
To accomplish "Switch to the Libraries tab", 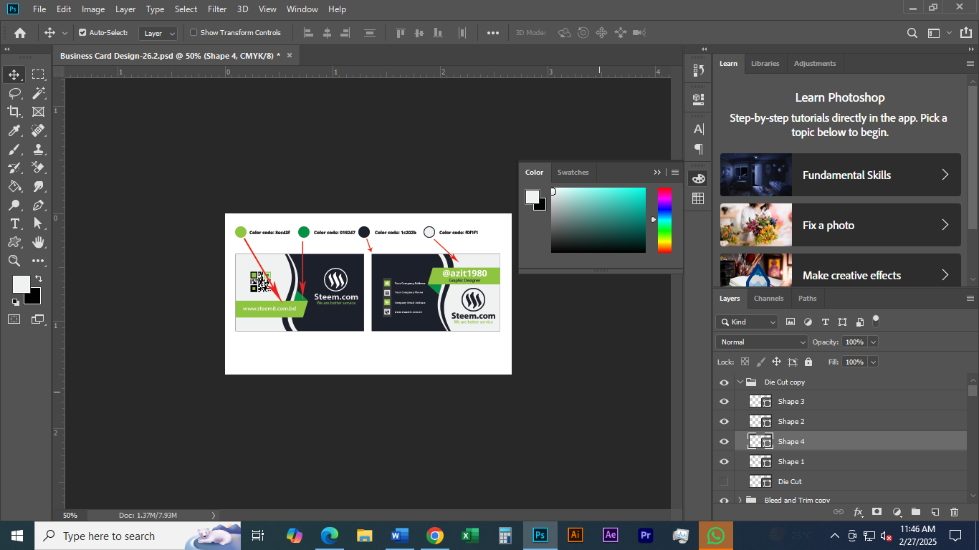I will tap(765, 64).
